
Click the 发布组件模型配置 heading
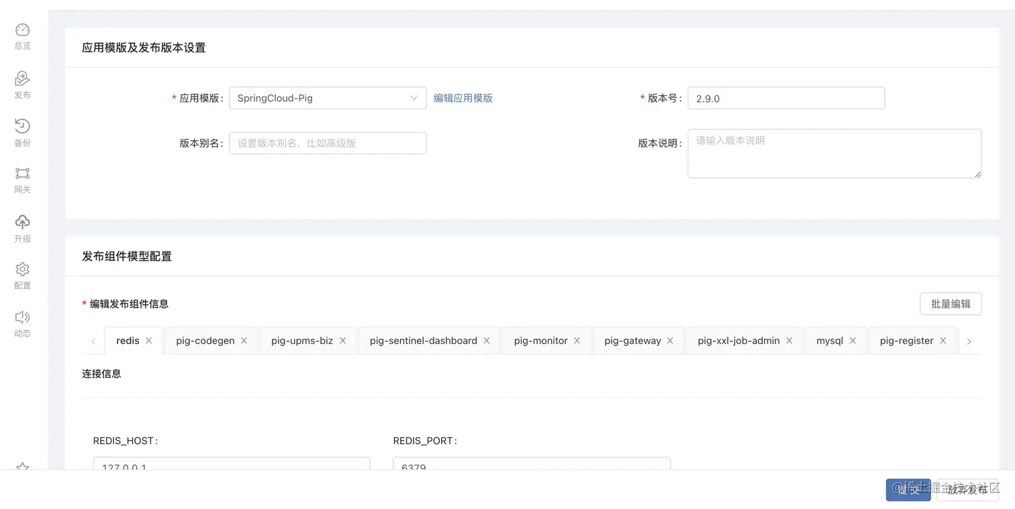point(127,256)
